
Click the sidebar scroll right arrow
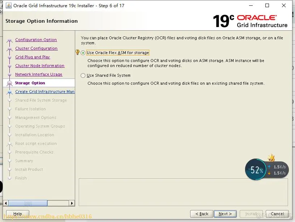click(x=72, y=203)
